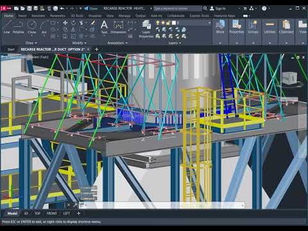Image resolution: width=308 pixels, height=231 pixels.
Task: Open the Utilities panel button
Action: (x=269, y=27)
